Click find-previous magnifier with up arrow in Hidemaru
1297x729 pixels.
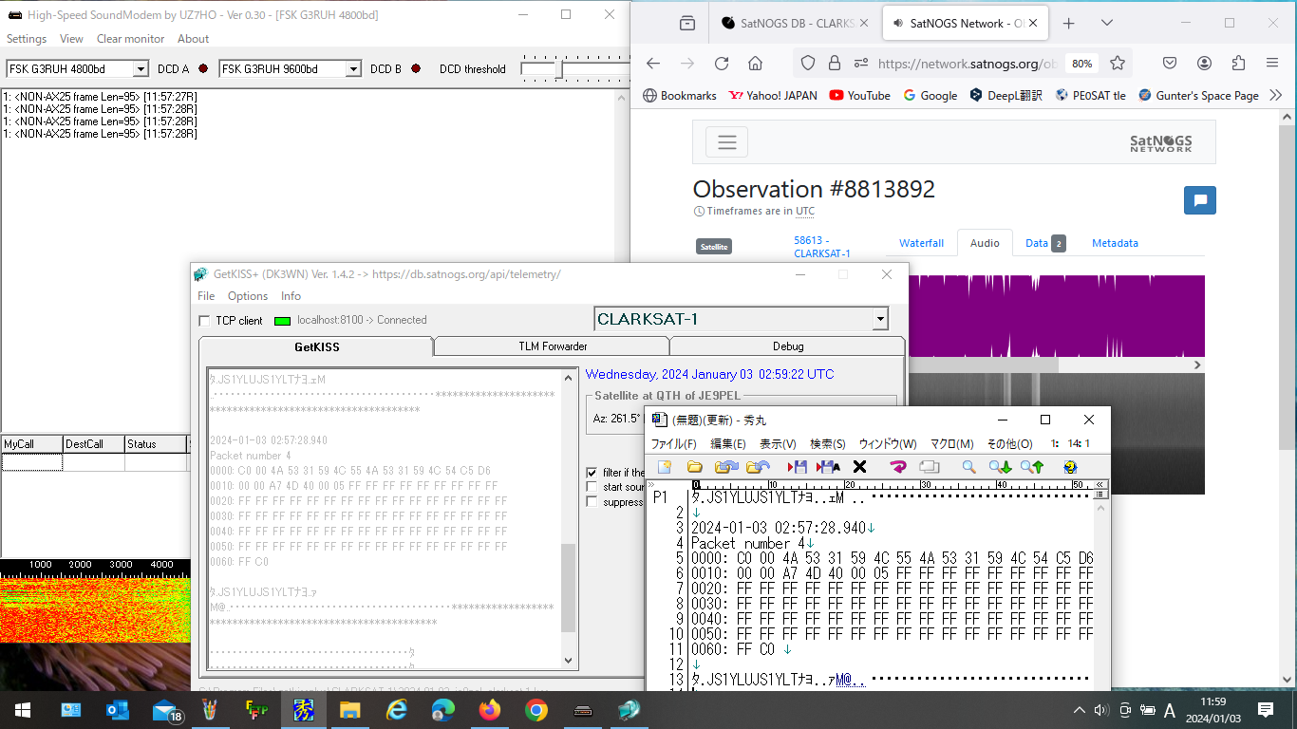1032,467
